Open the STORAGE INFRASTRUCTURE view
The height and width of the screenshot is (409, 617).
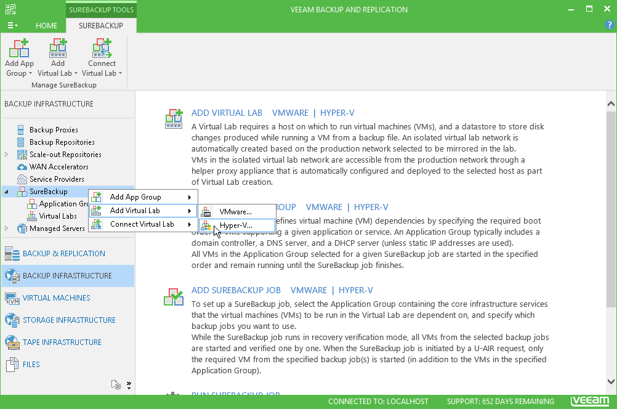tap(68, 320)
